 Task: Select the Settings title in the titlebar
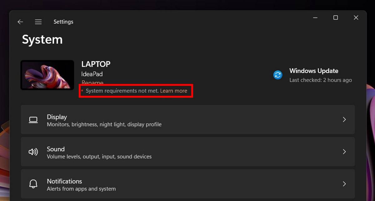(63, 22)
